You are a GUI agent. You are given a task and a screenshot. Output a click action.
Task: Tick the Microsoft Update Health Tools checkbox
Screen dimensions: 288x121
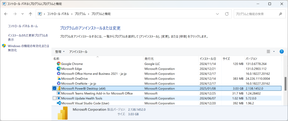tap(54, 98)
